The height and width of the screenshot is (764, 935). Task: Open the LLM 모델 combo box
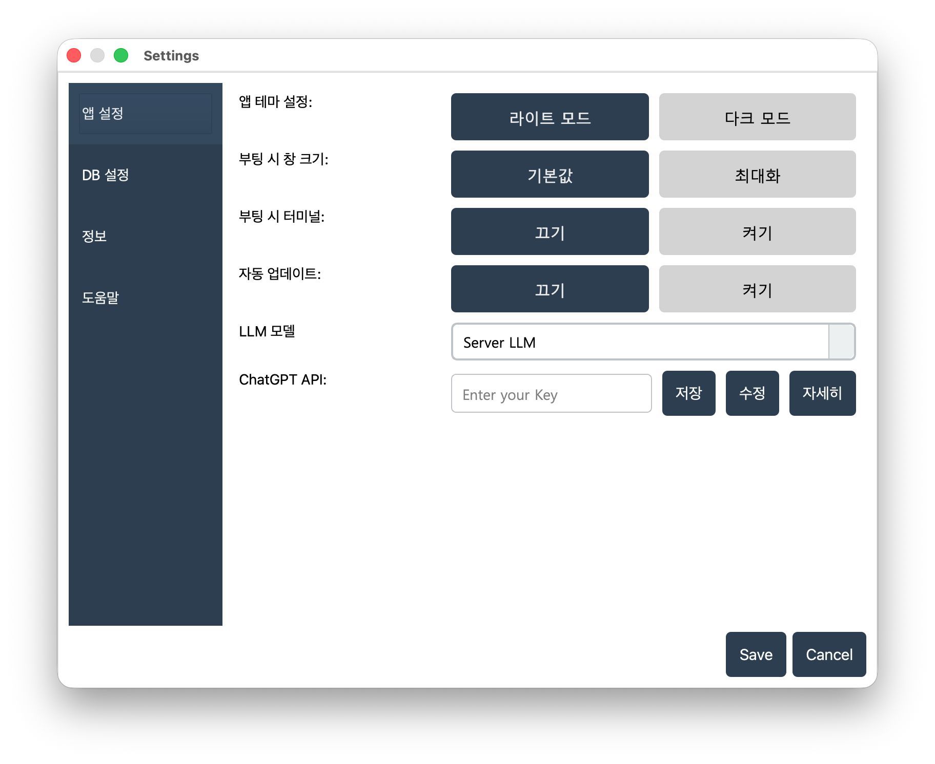pos(653,342)
